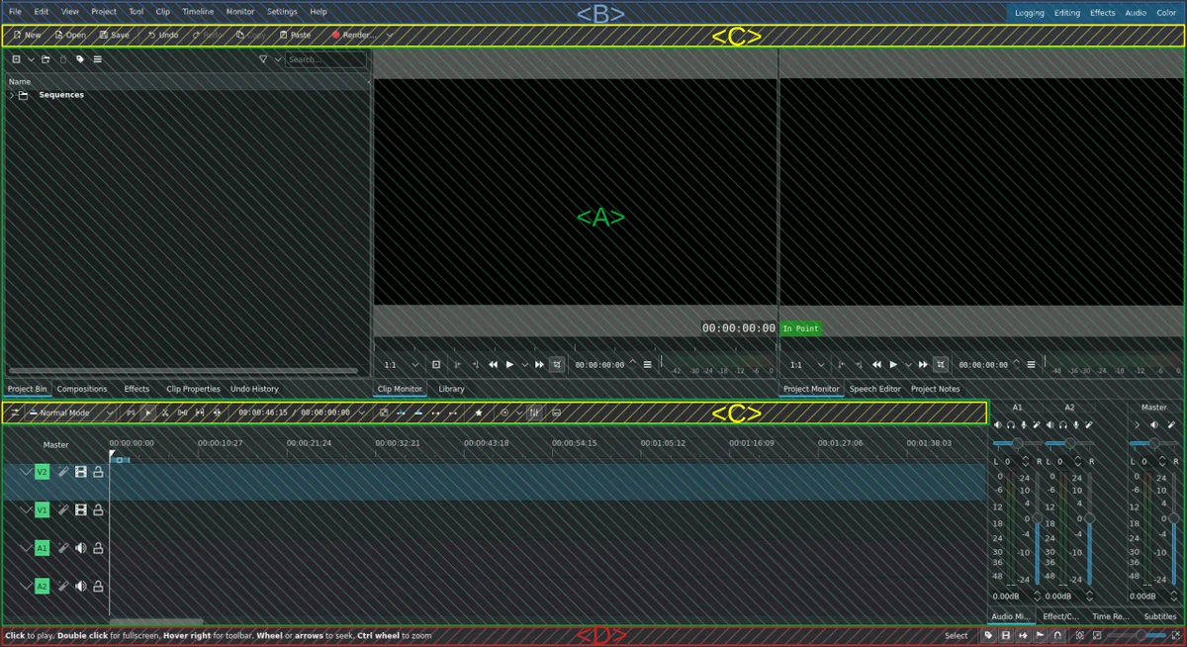Click Clip Monitor fit zoom square icon
The height and width of the screenshot is (647, 1187).
click(x=436, y=364)
